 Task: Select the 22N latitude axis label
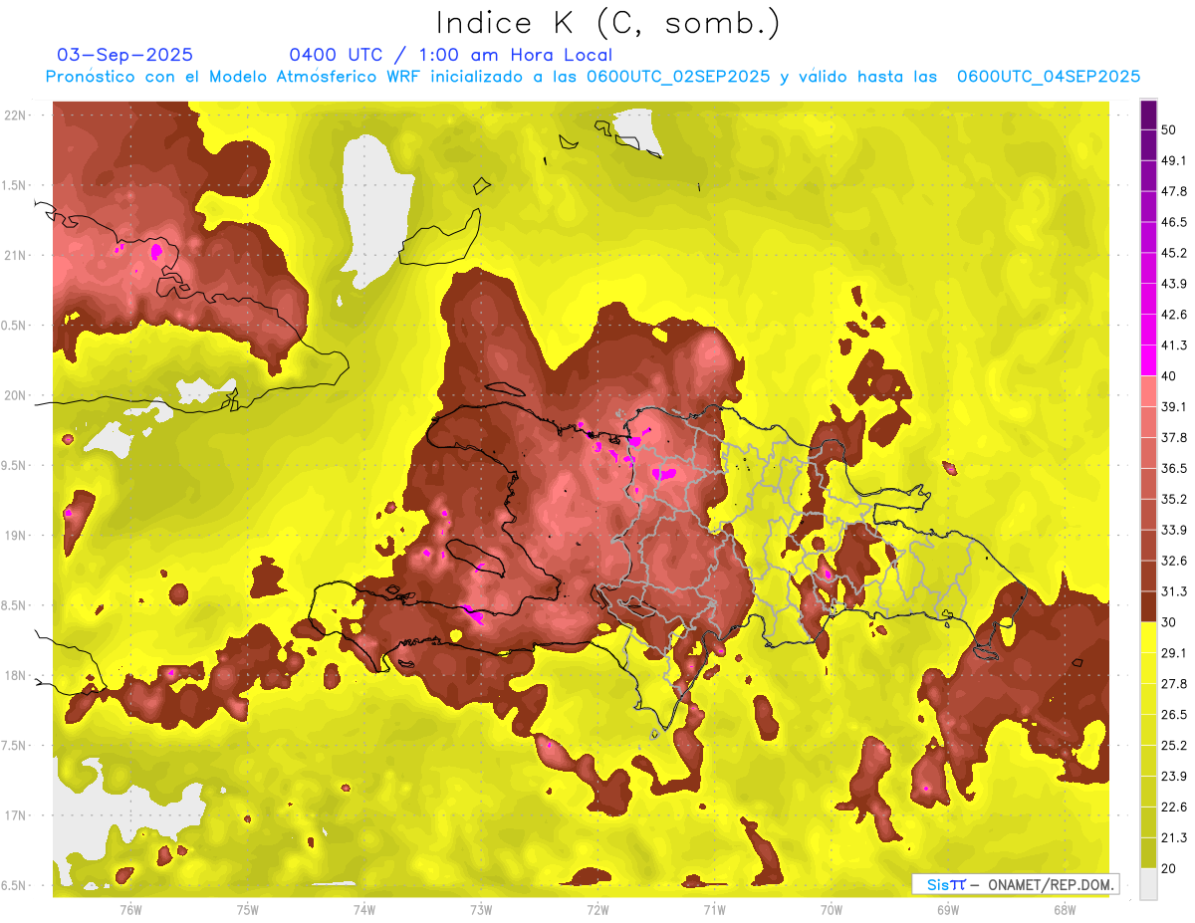pos(17,115)
